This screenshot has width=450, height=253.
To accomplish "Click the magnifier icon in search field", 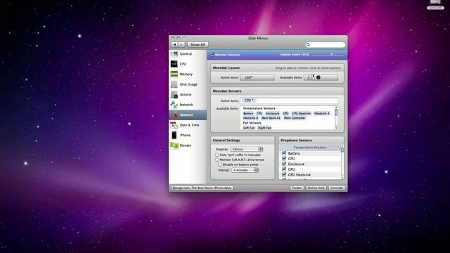I will tap(308, 45).
